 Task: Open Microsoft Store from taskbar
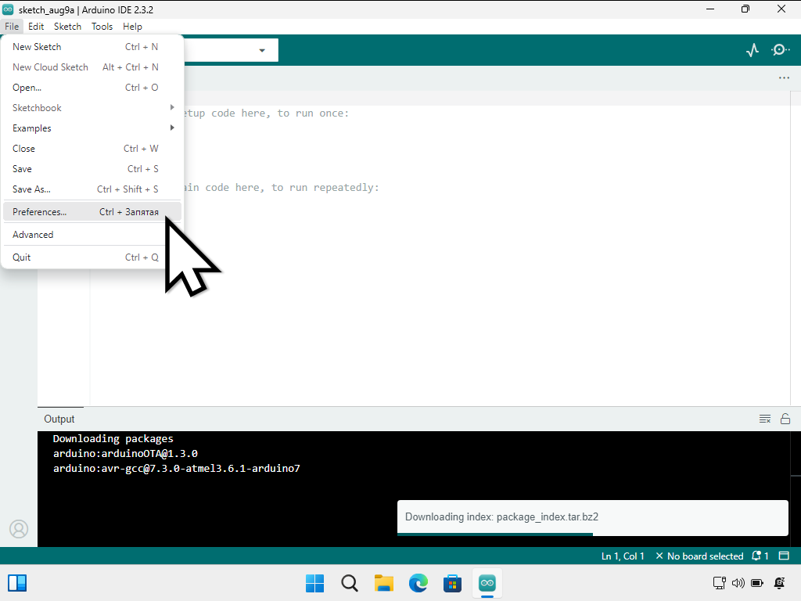pos(452,583)
